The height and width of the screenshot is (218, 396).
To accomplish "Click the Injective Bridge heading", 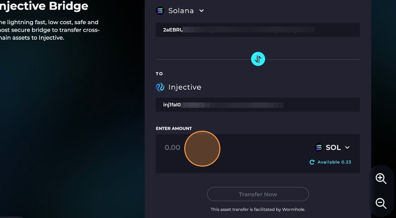I will (44, 6).
